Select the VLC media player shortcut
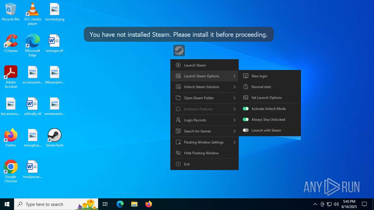The width and height of the screenshot is (374, 210). coord(32,14)
